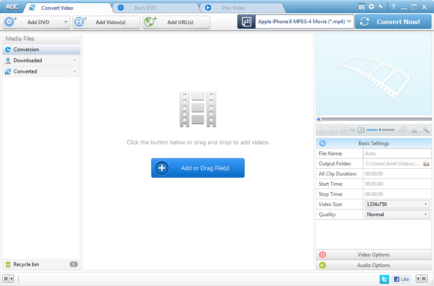The width and height of the screenshot is (434, 286).
Task: Open Quality dropdown Normal
Action: [x=397, y=214]
